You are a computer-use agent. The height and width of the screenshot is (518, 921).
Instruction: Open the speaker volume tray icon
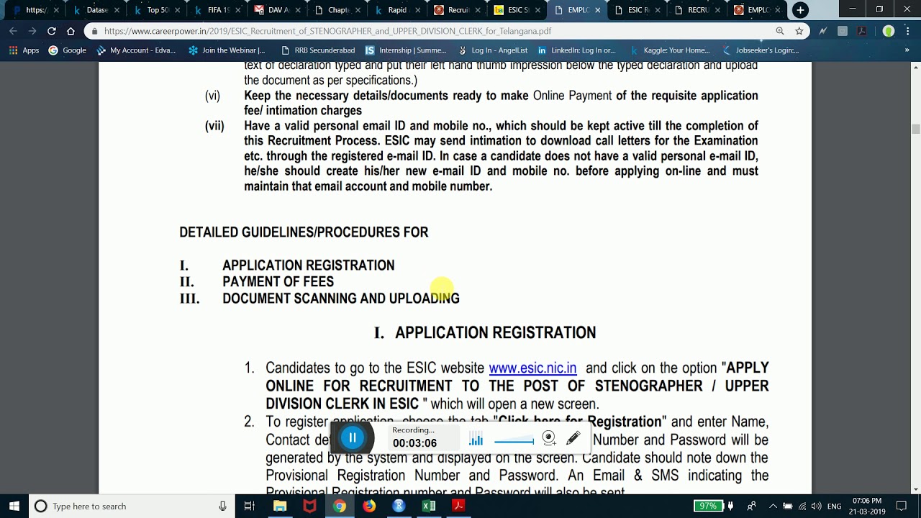coord(817,506)
